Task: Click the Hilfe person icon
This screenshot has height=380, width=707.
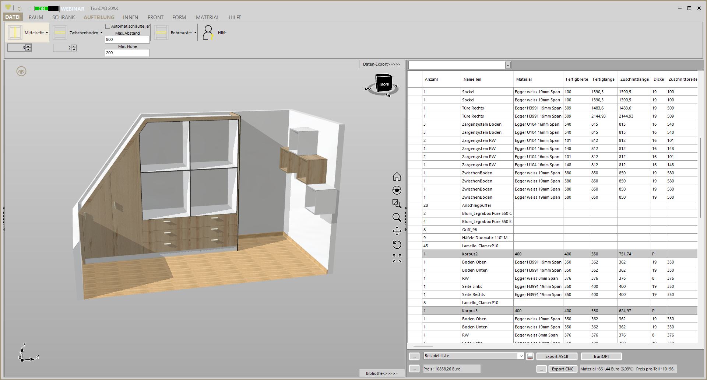Action: [x=208, y=33]
